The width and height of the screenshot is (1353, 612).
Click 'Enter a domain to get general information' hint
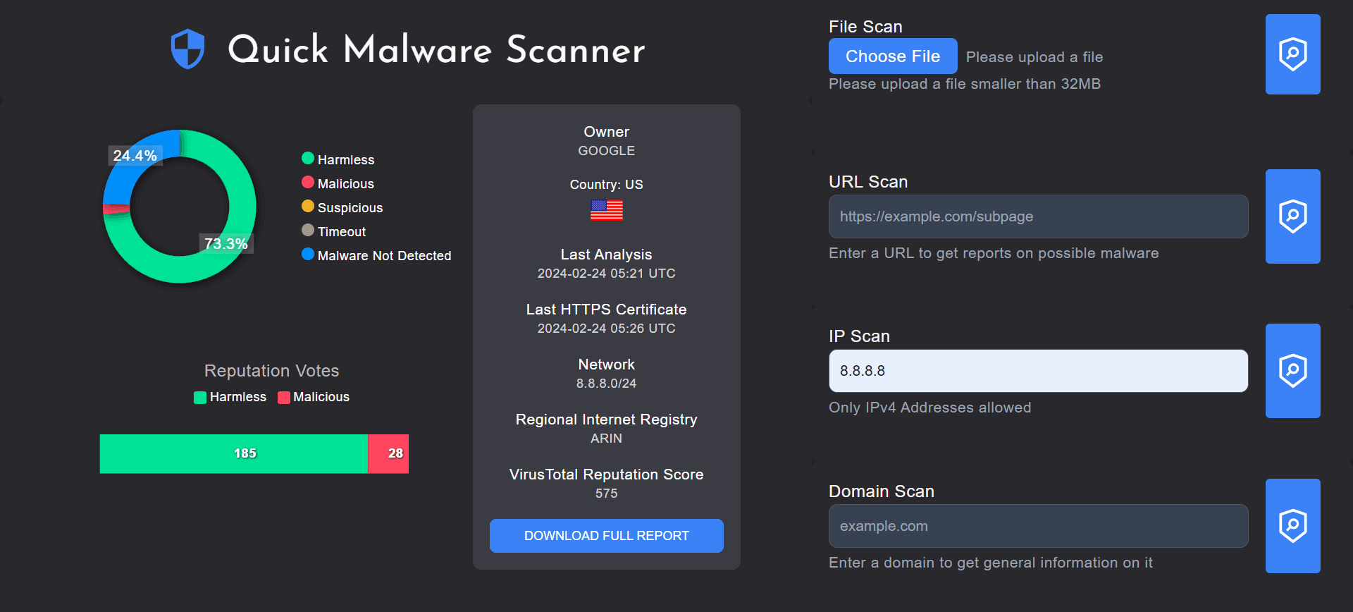coord(991,563)
